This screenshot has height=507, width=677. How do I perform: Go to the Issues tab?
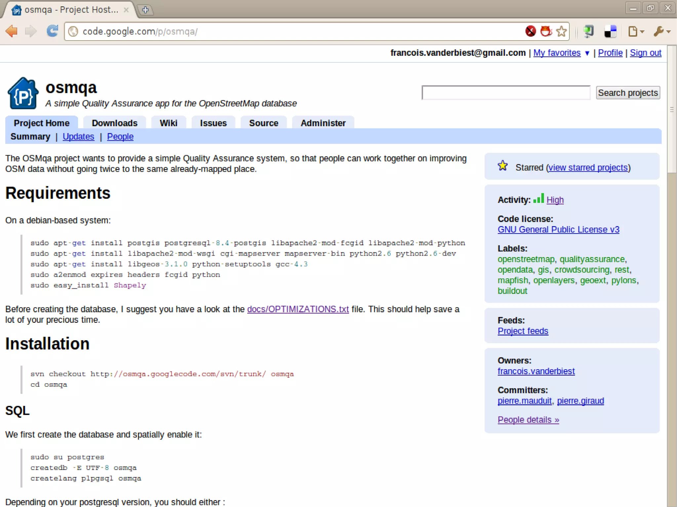213,123
